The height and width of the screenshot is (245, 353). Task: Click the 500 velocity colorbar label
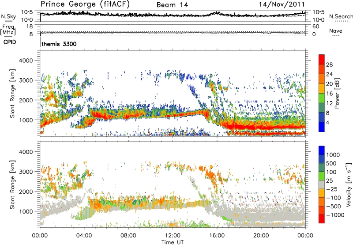[331, 164]
